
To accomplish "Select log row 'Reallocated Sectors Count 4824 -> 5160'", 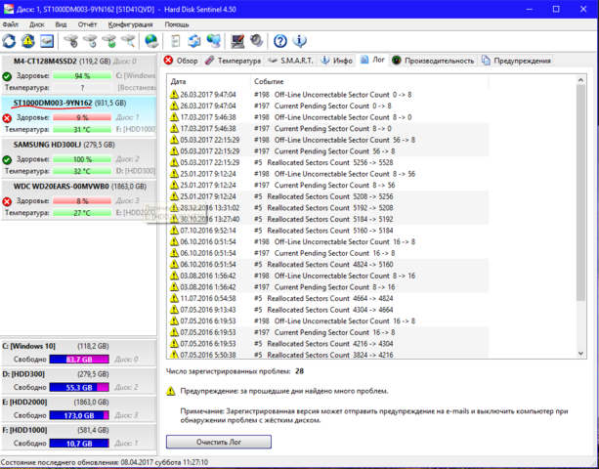I will pyautogui.click(x=327, y=264).
